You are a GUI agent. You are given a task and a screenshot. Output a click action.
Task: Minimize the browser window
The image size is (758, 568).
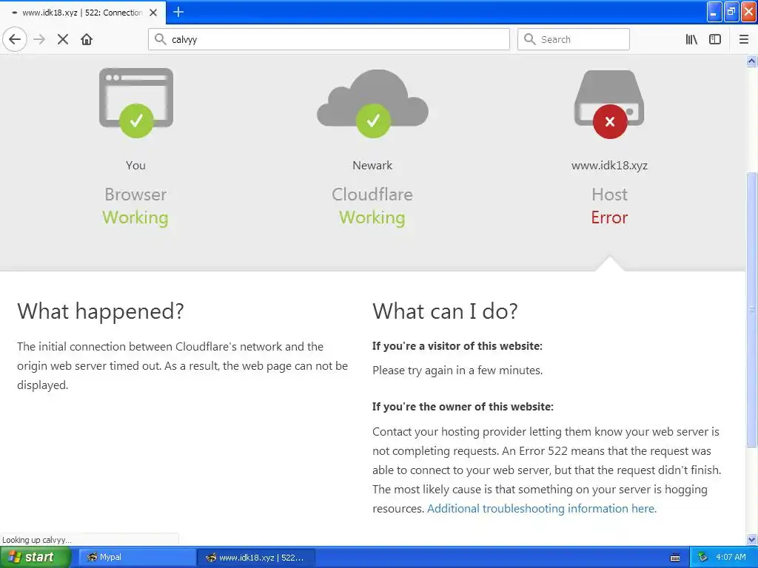point(714,13)
